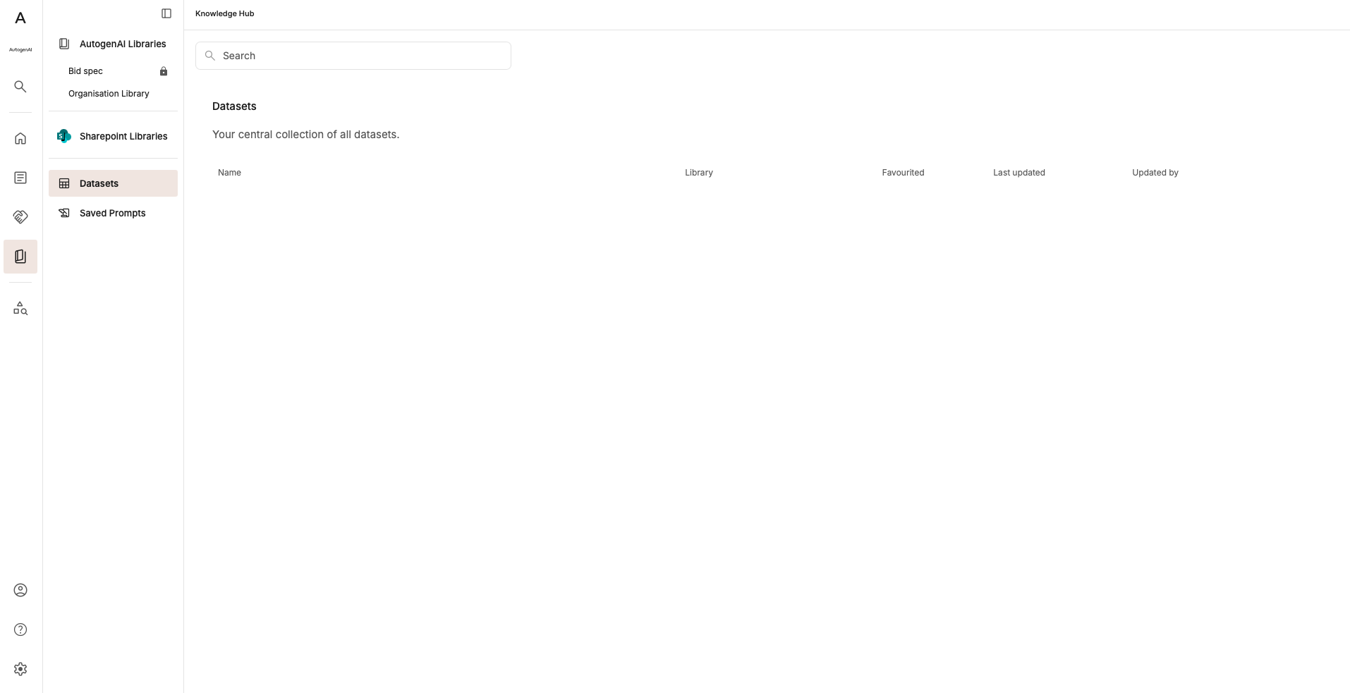Screen dimensions: 1350x693
Task: Click the lock icon next to Bid spec
Action: point(164,71)
